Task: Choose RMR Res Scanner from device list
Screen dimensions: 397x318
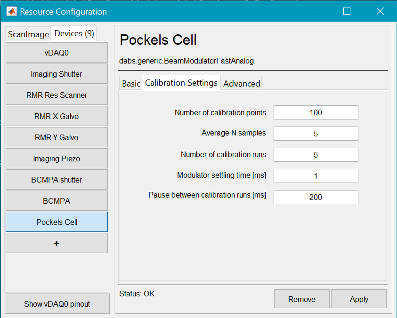Action: (57, 95)
